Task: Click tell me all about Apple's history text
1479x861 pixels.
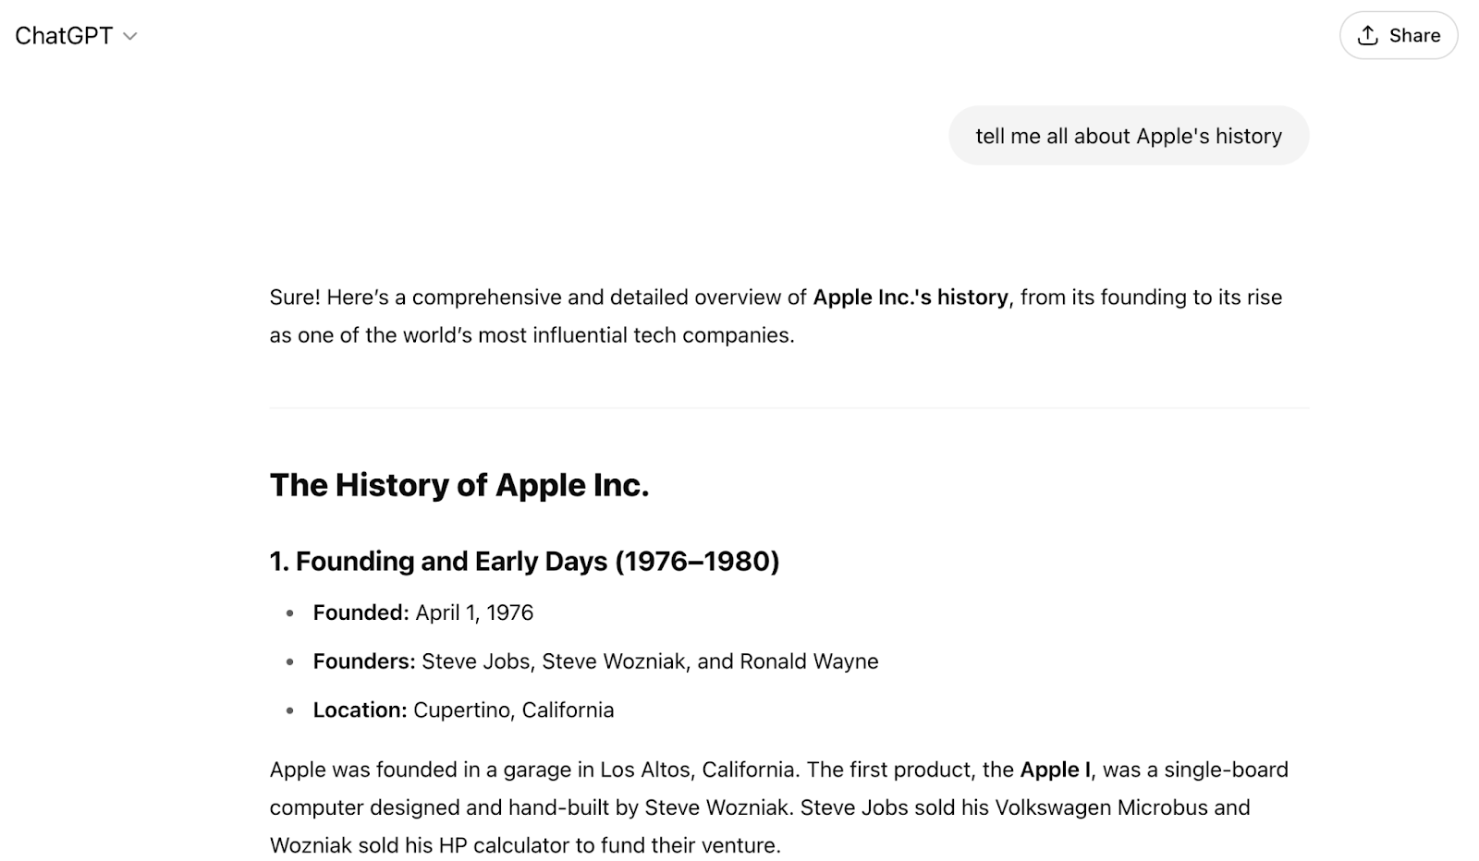Action: pos(1128,135)
